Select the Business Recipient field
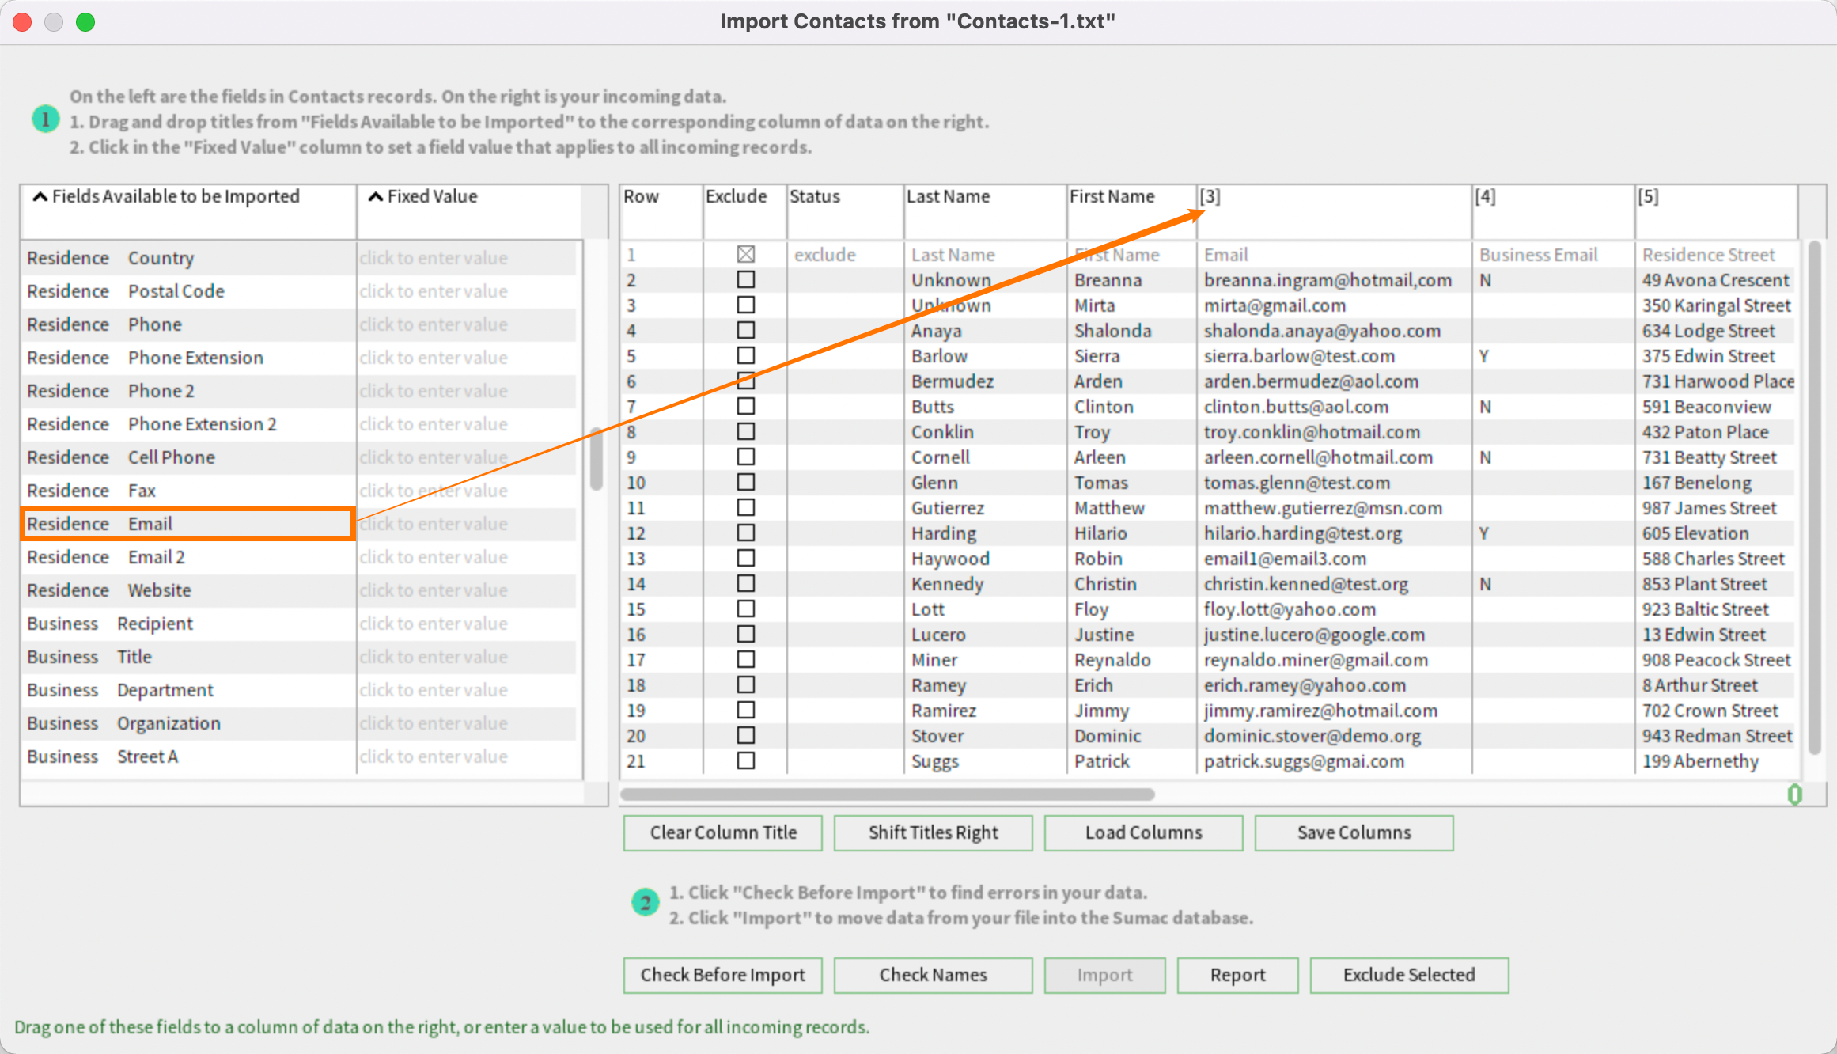 pyautogui.click(x=188, y=624)
